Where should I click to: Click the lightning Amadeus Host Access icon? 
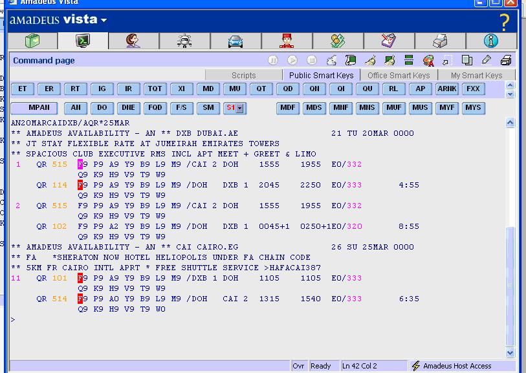pos(416,366)
